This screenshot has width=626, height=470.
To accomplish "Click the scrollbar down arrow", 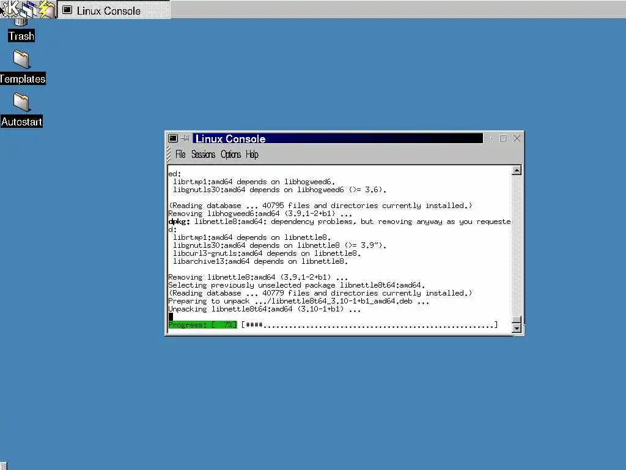I will click(x=516, y=328).
